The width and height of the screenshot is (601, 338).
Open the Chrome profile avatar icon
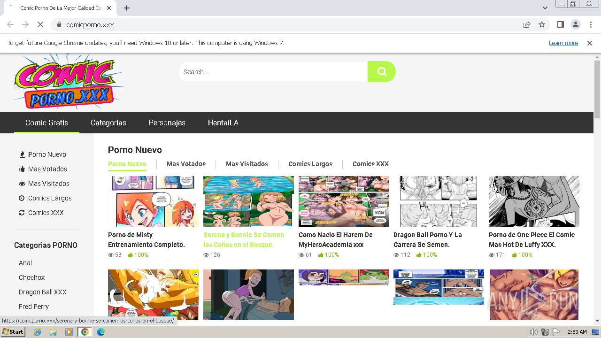[x=576, y=24]
